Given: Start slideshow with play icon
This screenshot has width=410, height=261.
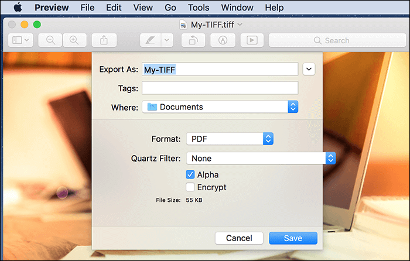Looking at the screenshot, I should pos(252,40).
